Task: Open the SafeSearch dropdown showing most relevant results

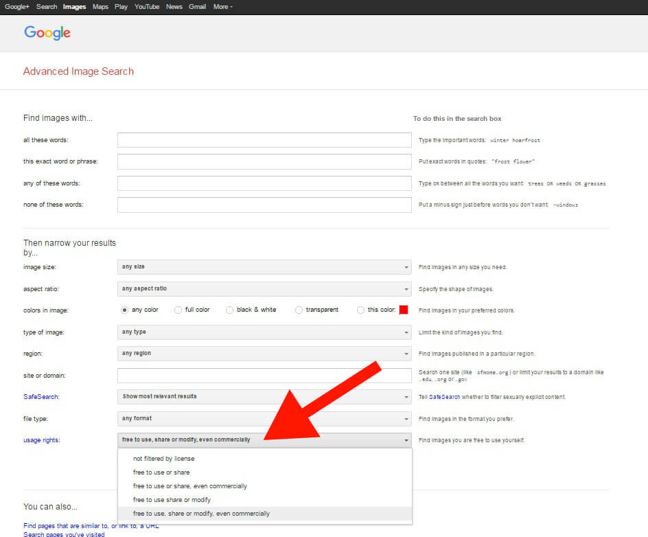Action: 264,397
